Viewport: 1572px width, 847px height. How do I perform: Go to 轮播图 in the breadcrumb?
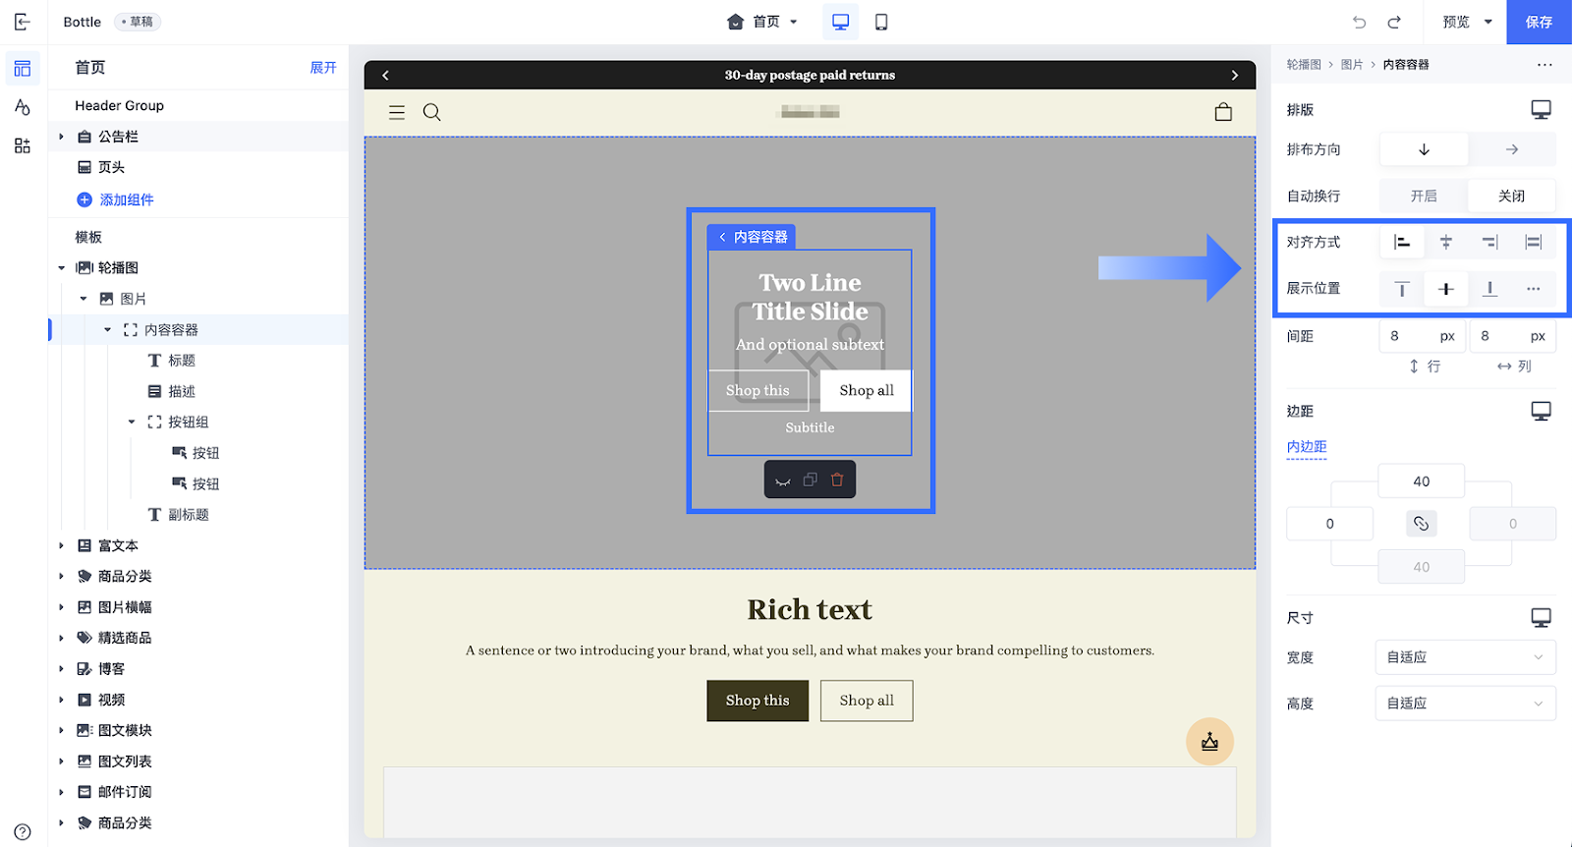tap(1304, 65)
